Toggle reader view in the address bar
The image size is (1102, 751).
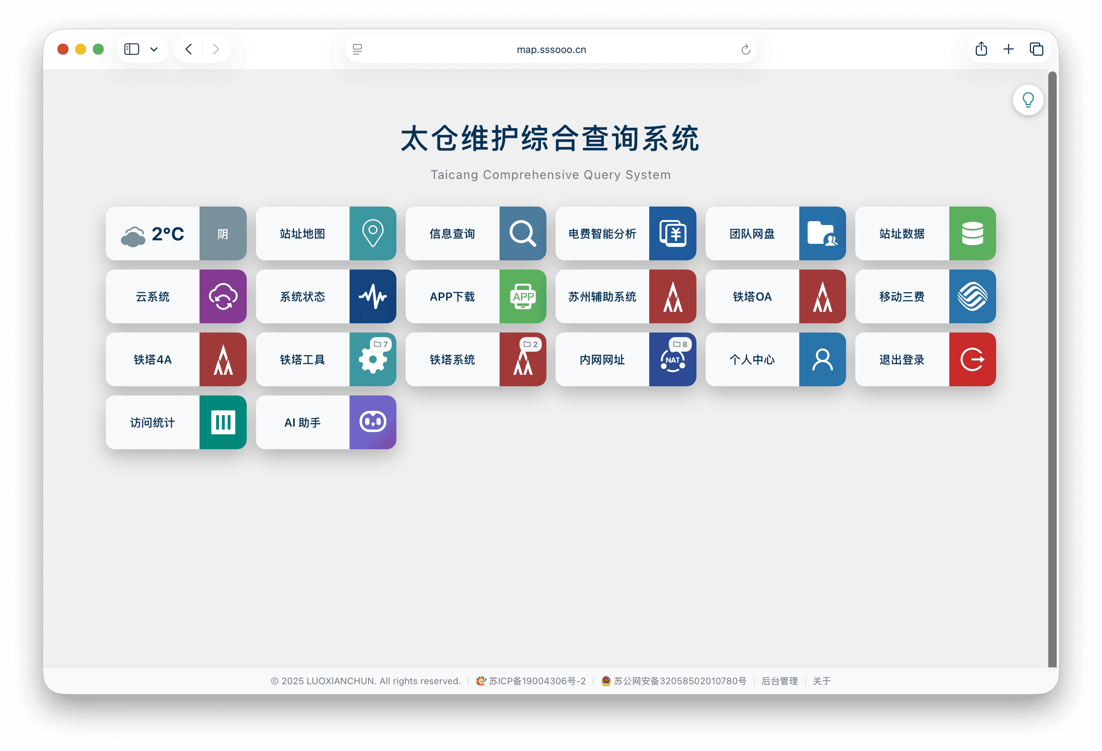click(x=357, y=49)
